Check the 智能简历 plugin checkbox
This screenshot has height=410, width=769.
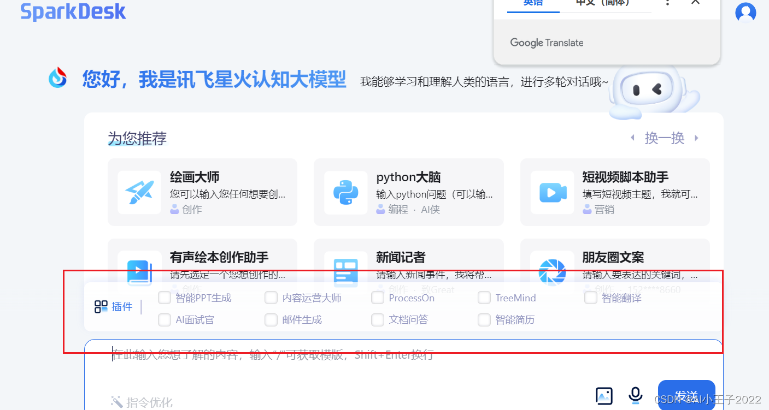[484, 320]
